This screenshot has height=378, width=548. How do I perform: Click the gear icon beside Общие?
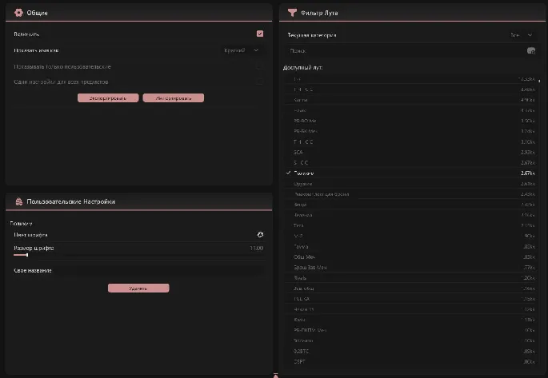[x=18, y=13]
